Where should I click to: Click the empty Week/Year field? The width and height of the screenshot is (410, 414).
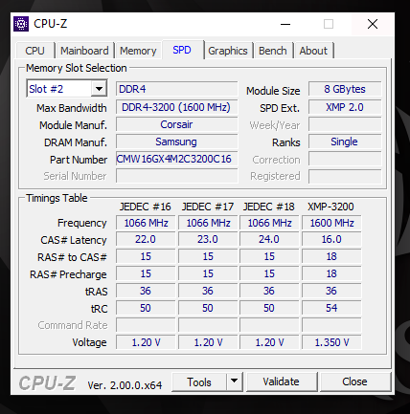click(x=345, y=124)
